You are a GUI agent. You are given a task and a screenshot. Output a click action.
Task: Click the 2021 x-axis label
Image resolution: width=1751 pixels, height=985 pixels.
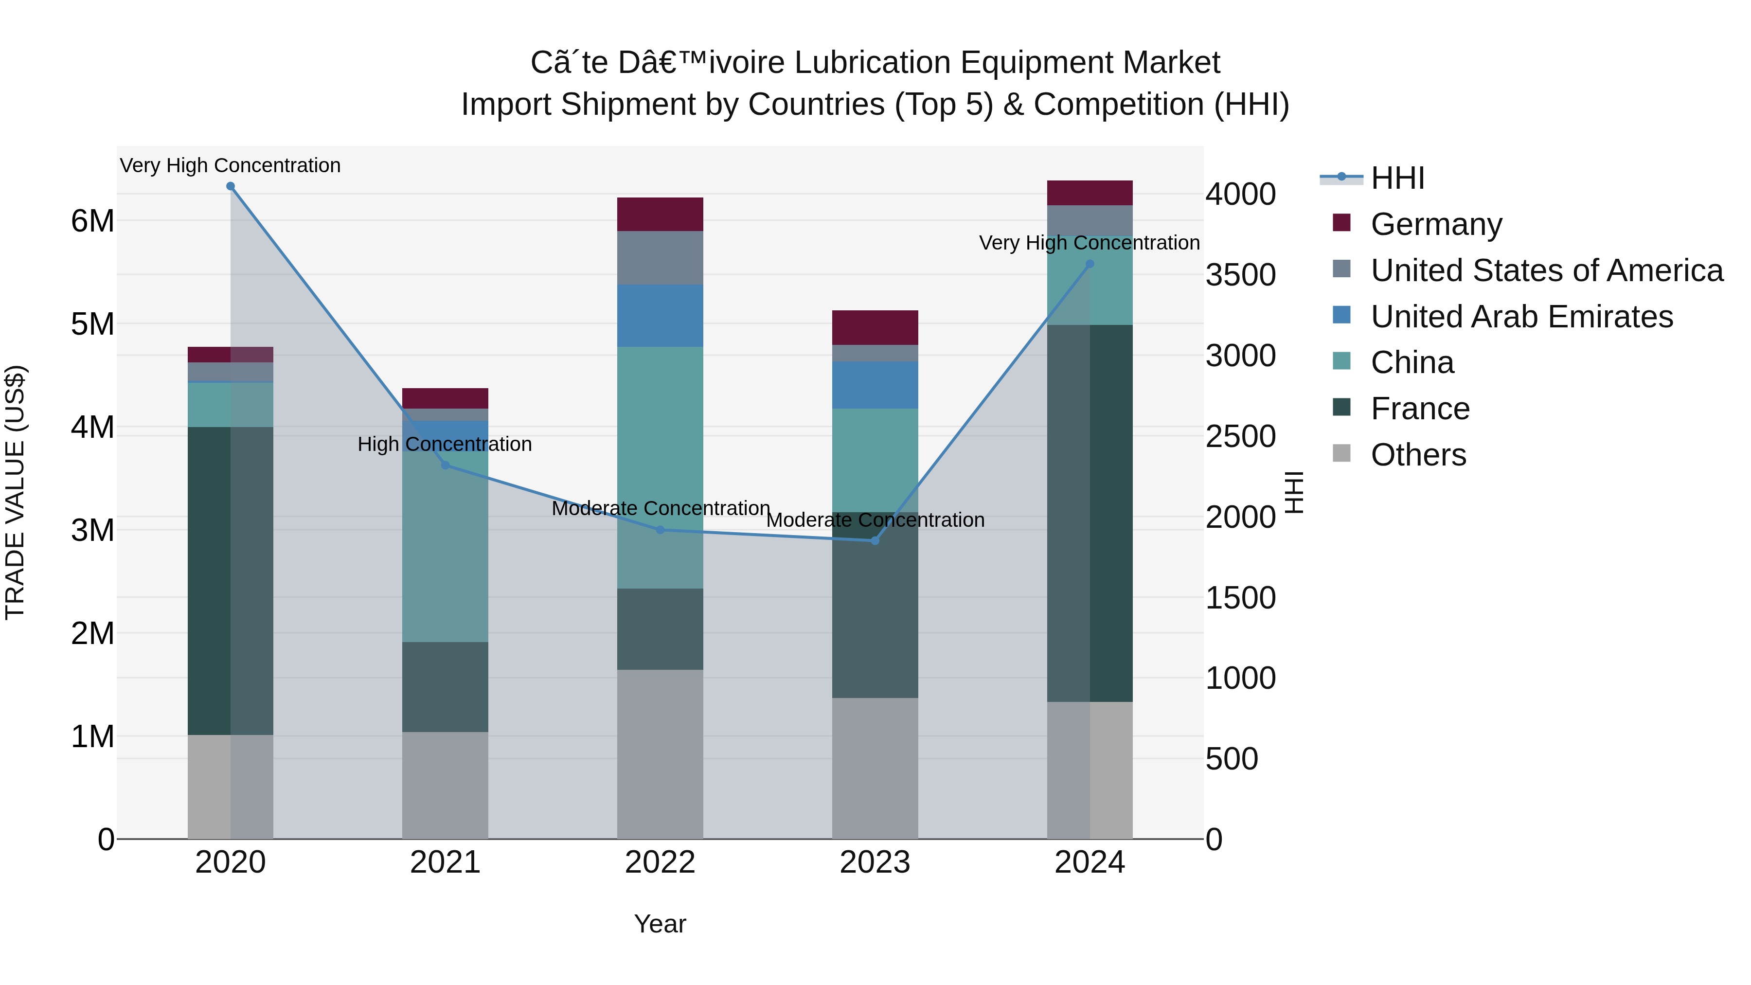coord(445,862)
